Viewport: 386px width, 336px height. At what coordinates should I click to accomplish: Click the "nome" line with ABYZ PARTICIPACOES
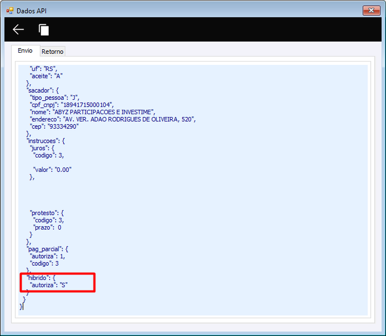pos(92,112)
